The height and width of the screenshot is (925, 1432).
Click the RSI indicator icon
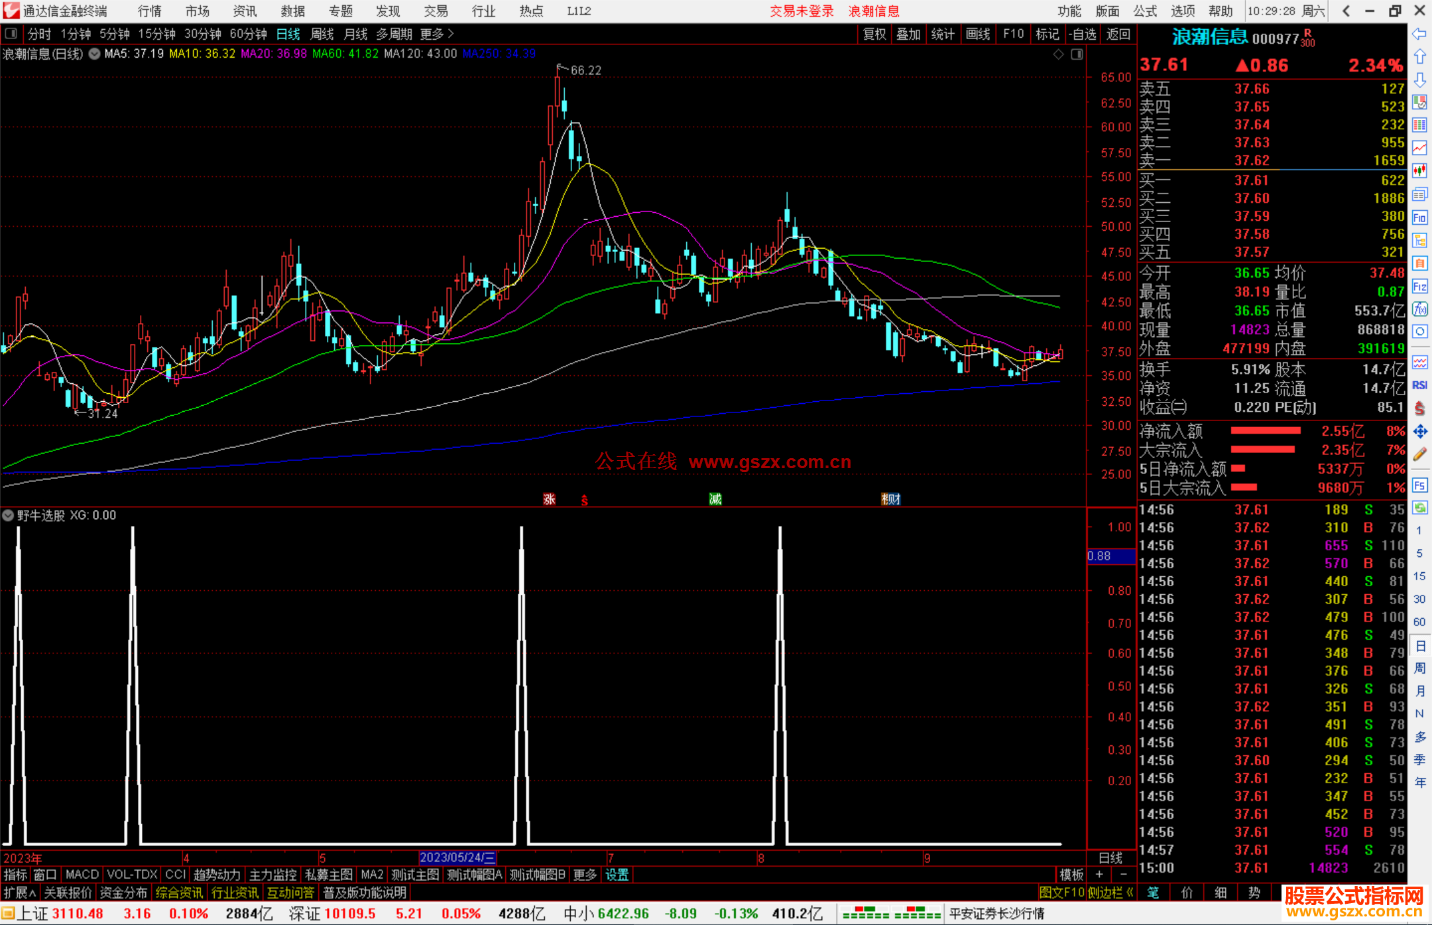(1419, 385)
